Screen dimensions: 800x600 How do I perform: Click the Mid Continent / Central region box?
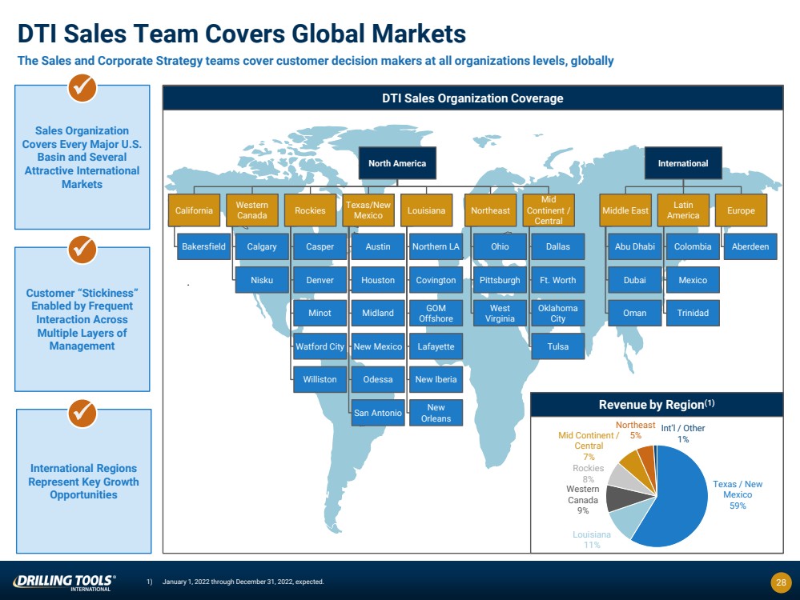coord(549,210)
